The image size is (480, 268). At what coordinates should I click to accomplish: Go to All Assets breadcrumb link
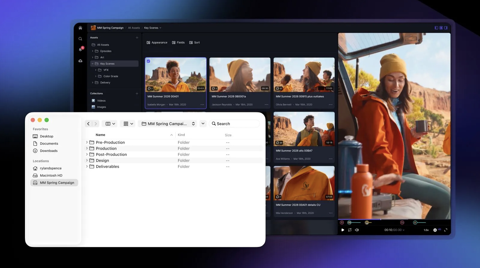click(134, 28)
